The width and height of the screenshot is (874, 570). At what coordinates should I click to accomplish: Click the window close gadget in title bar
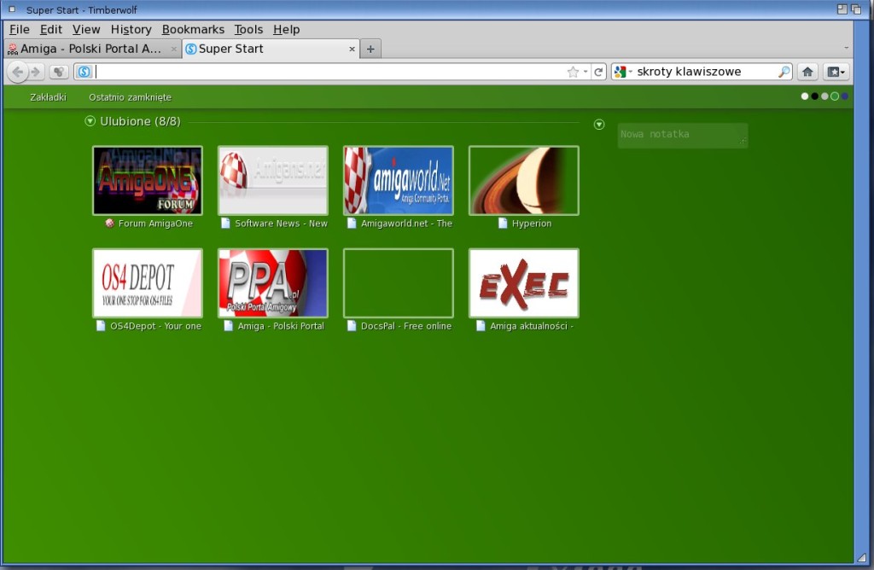pyautogui.click(x=12, y=9)
